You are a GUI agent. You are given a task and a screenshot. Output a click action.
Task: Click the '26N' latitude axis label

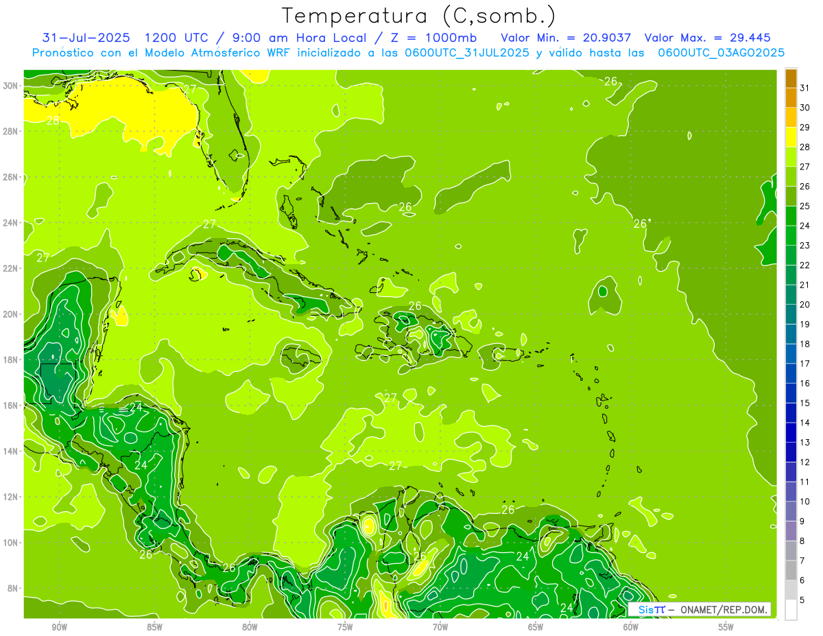coord(11,177)
